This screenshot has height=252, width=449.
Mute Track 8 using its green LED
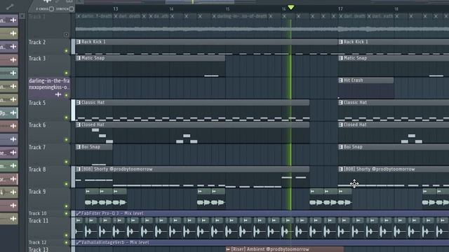(66, 184)
